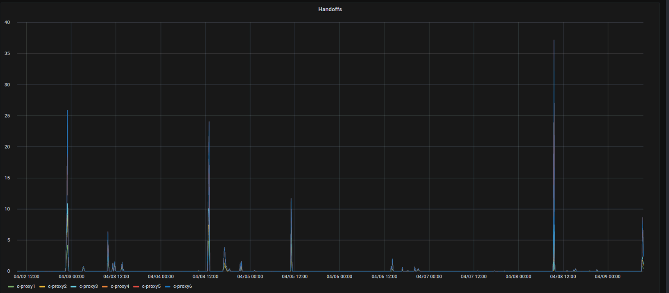
Task: Click the x-axis label 04/05 12:00
Action: pyautogui.click(x=295, y=277)
